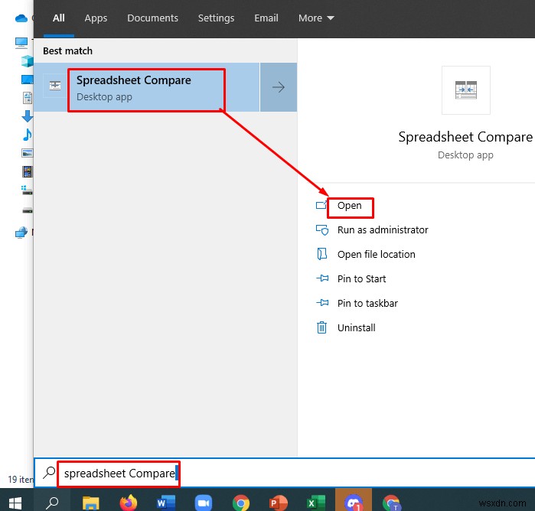Select Network icon in Explorer sidebar
This screenshot has height=511, width=535.
21,233
